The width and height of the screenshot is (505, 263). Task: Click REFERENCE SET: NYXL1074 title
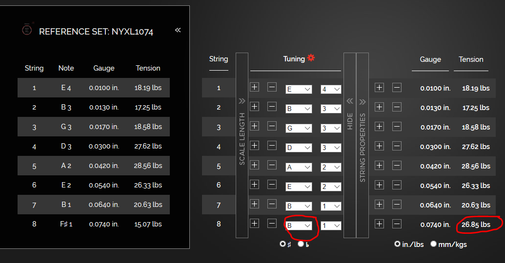click(96, 32)
